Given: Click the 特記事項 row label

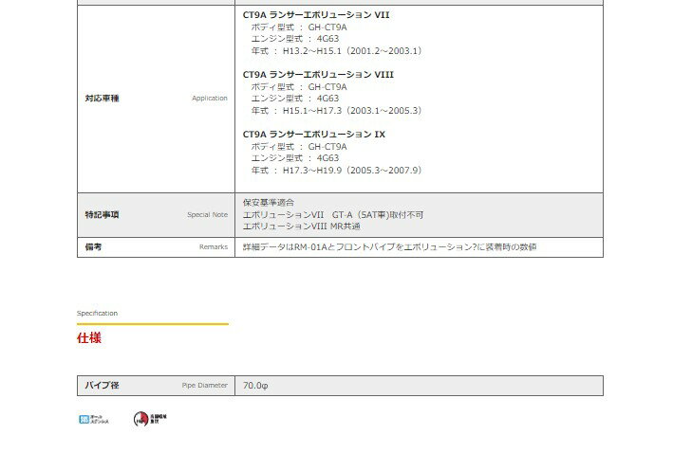Looking at the screenshot, I should click(x=103, y=215).
